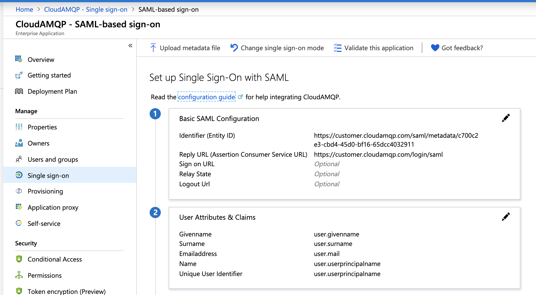Click the Single sign-on arrow icon
Image resolution: width=536 pixels, height=295 pixels.
pyautogui.click(x=19, y=175)
